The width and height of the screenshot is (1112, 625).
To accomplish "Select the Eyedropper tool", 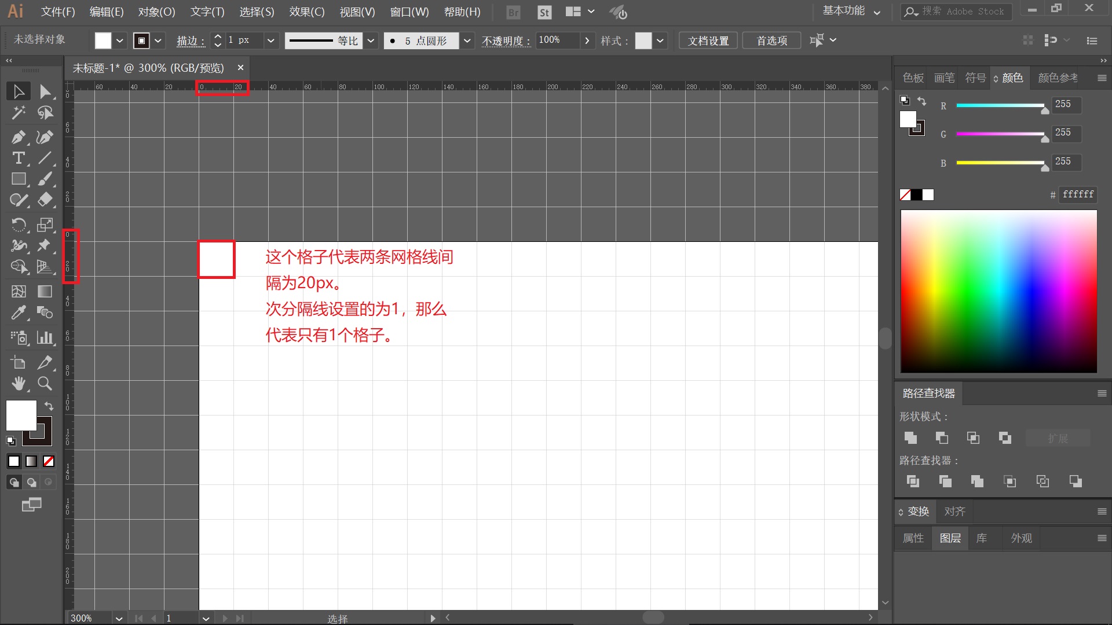I will click(x=18, y=313).
